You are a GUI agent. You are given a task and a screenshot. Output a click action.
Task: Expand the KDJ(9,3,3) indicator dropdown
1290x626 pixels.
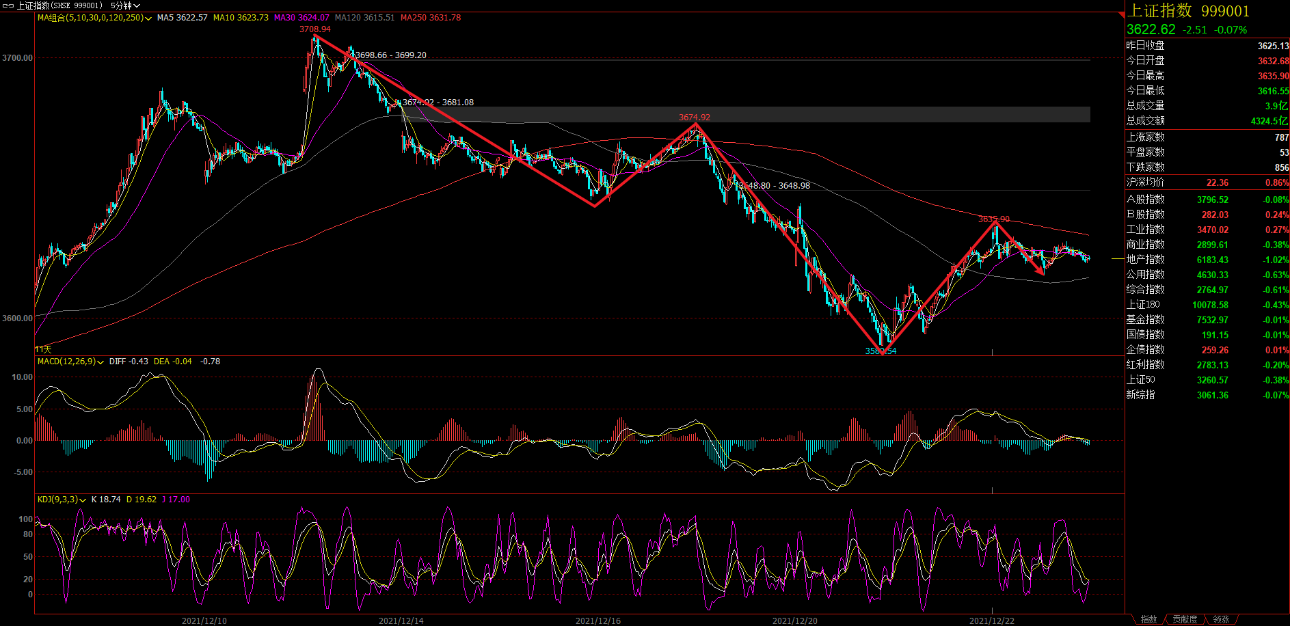(62, 500)
